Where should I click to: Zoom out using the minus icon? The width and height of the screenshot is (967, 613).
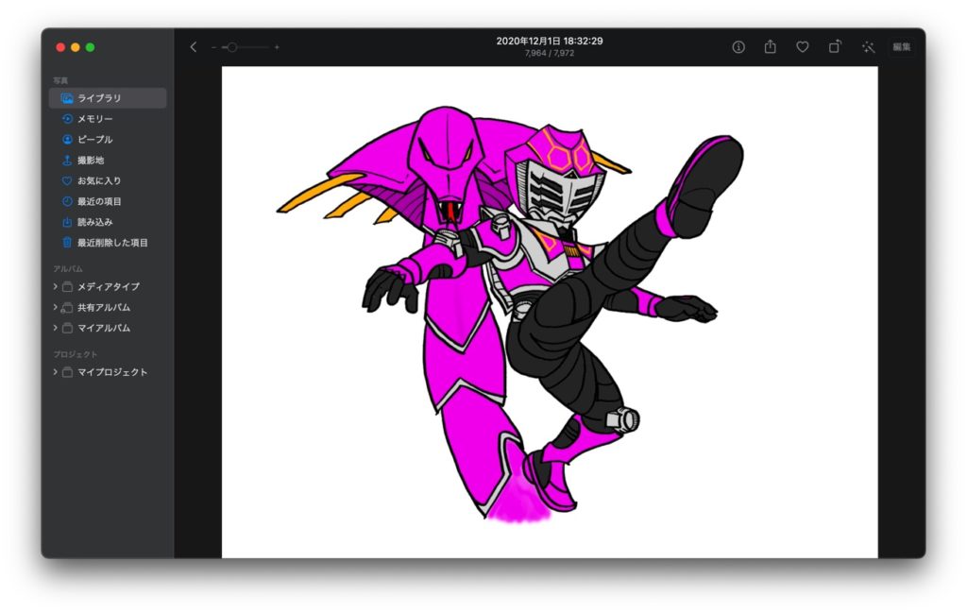pyautogui.click(x=214, y=47)
